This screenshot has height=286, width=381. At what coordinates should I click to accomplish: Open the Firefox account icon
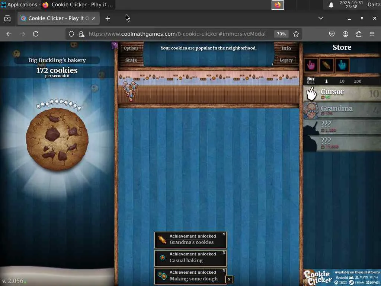click(x=345, y=34)
